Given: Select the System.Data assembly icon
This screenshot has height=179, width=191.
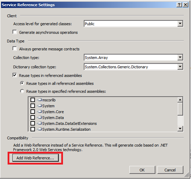Looking at the screenshot, I should (40, 117).
